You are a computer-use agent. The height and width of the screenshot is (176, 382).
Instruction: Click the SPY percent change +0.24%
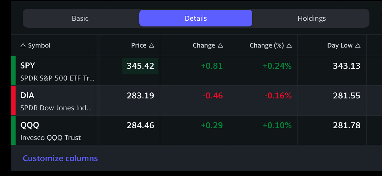coord(277,66)
